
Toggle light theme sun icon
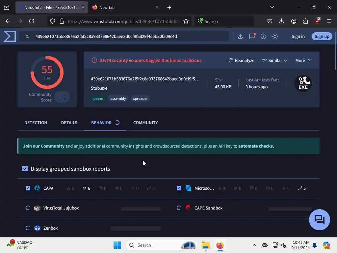click(x=275, y=36)
